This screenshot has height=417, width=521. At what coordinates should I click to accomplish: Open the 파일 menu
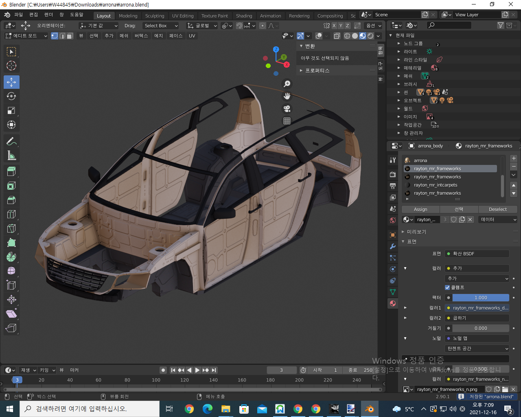pos(19,15)
